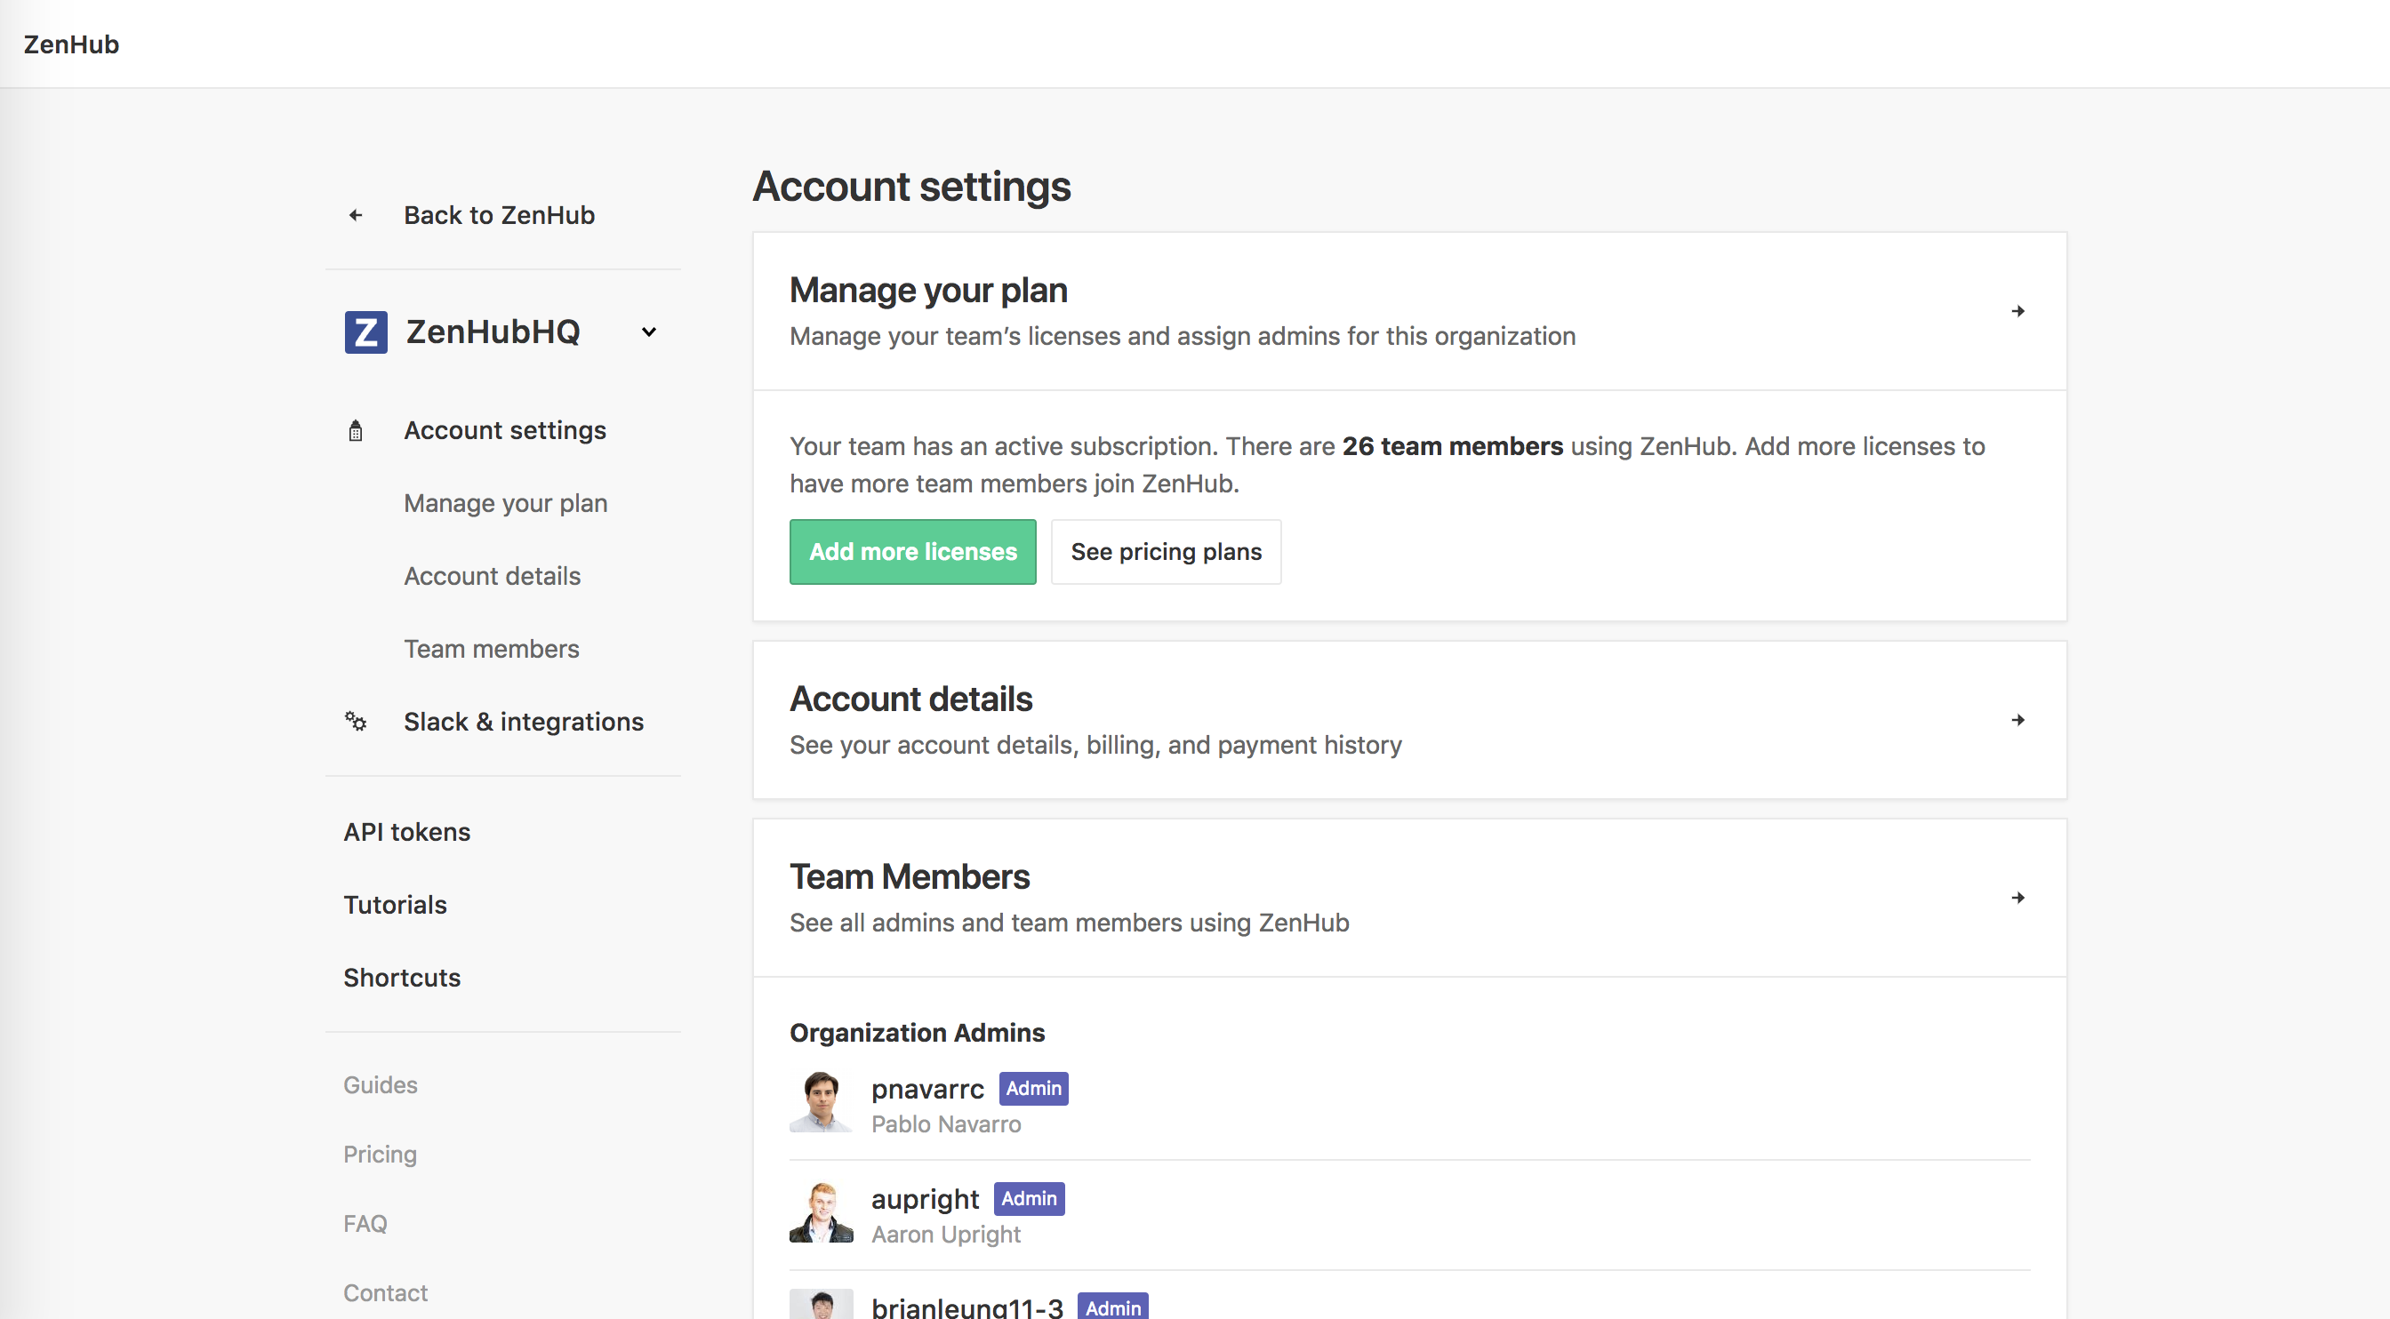
Task: Open the Manage your plan sidebar item
Action: coord(506,504)
